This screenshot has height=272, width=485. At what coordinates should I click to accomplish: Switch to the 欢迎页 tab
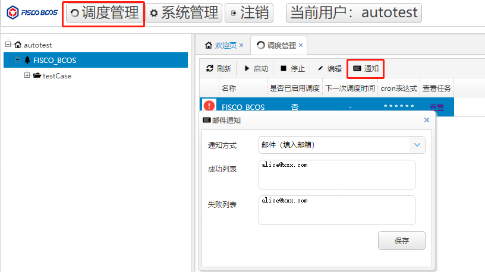coord(225,46)
